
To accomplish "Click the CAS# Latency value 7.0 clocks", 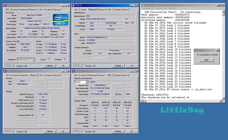I will [x=43, y=100].
